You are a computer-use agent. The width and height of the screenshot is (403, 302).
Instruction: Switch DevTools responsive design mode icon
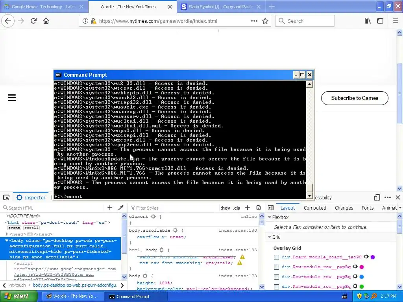377,197
